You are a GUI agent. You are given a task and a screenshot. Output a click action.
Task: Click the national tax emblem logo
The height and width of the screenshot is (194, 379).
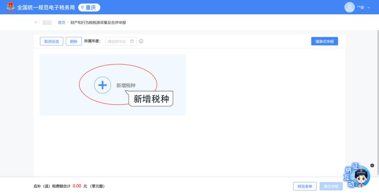coord(11,7)
